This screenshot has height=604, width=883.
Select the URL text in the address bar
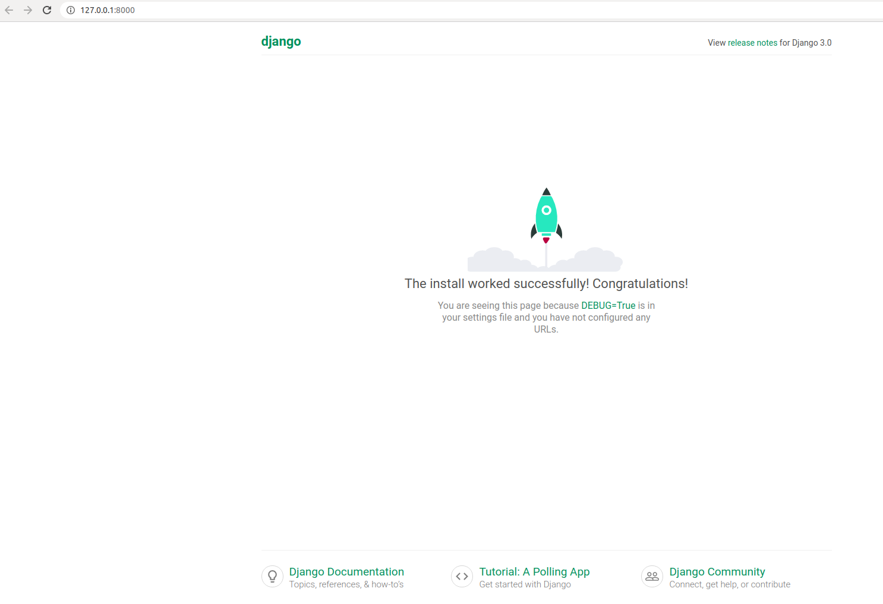click(x=107, y=10)
